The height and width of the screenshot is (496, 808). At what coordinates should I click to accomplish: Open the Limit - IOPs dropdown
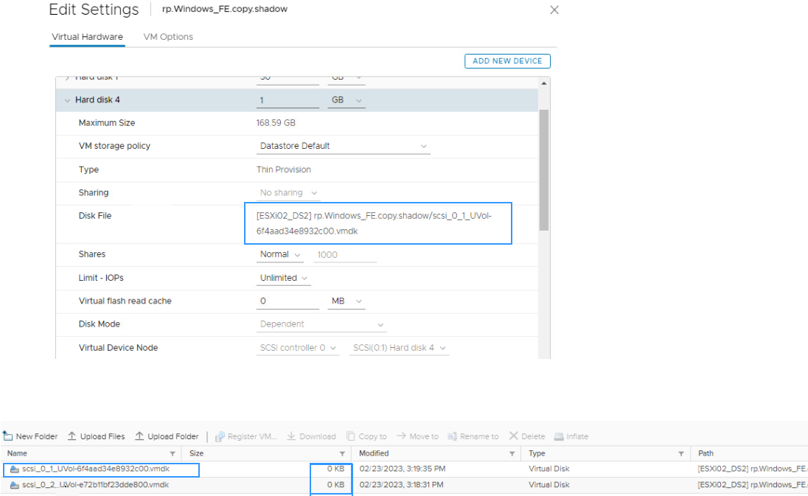[283, 278]
